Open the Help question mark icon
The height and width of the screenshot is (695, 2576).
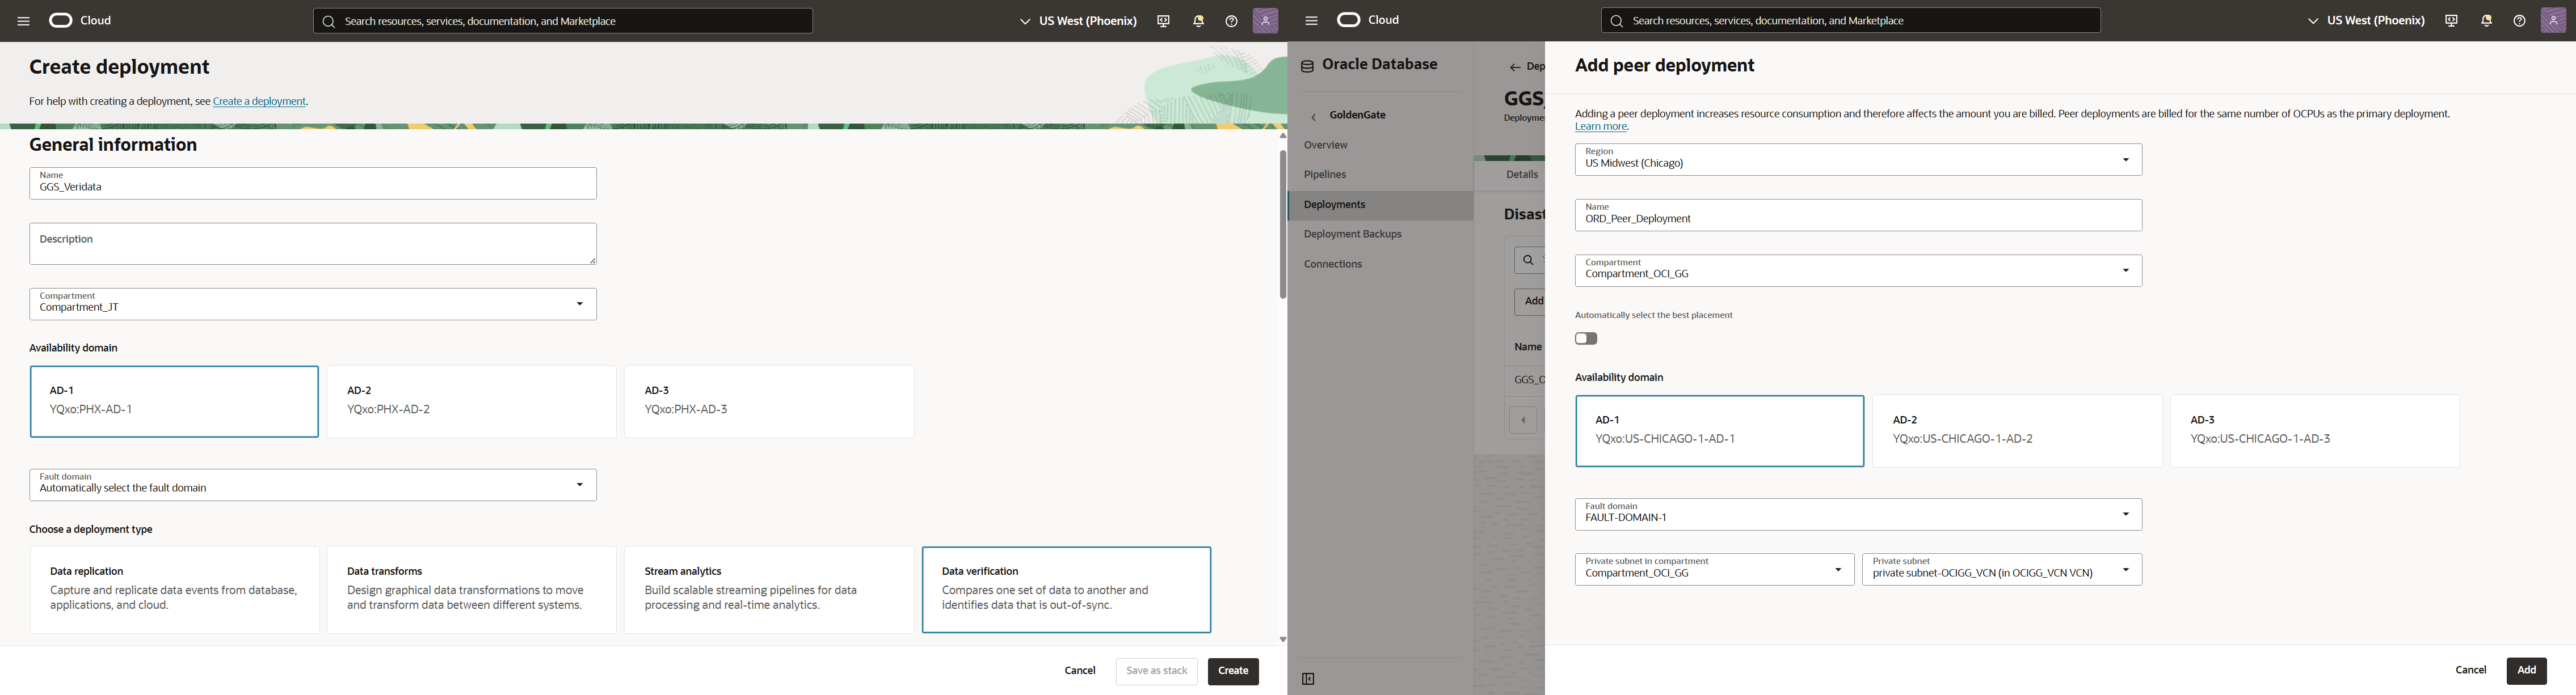[1231, 20]
